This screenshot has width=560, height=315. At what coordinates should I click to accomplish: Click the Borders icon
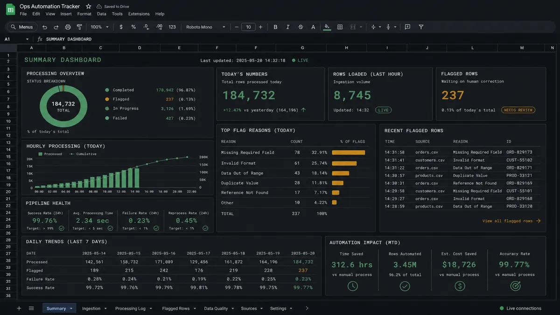[x=340, y=27]
